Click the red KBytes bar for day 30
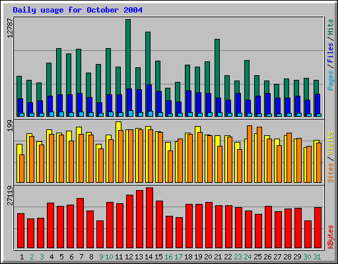Viewport: 338px width, 264px height. 308,234
